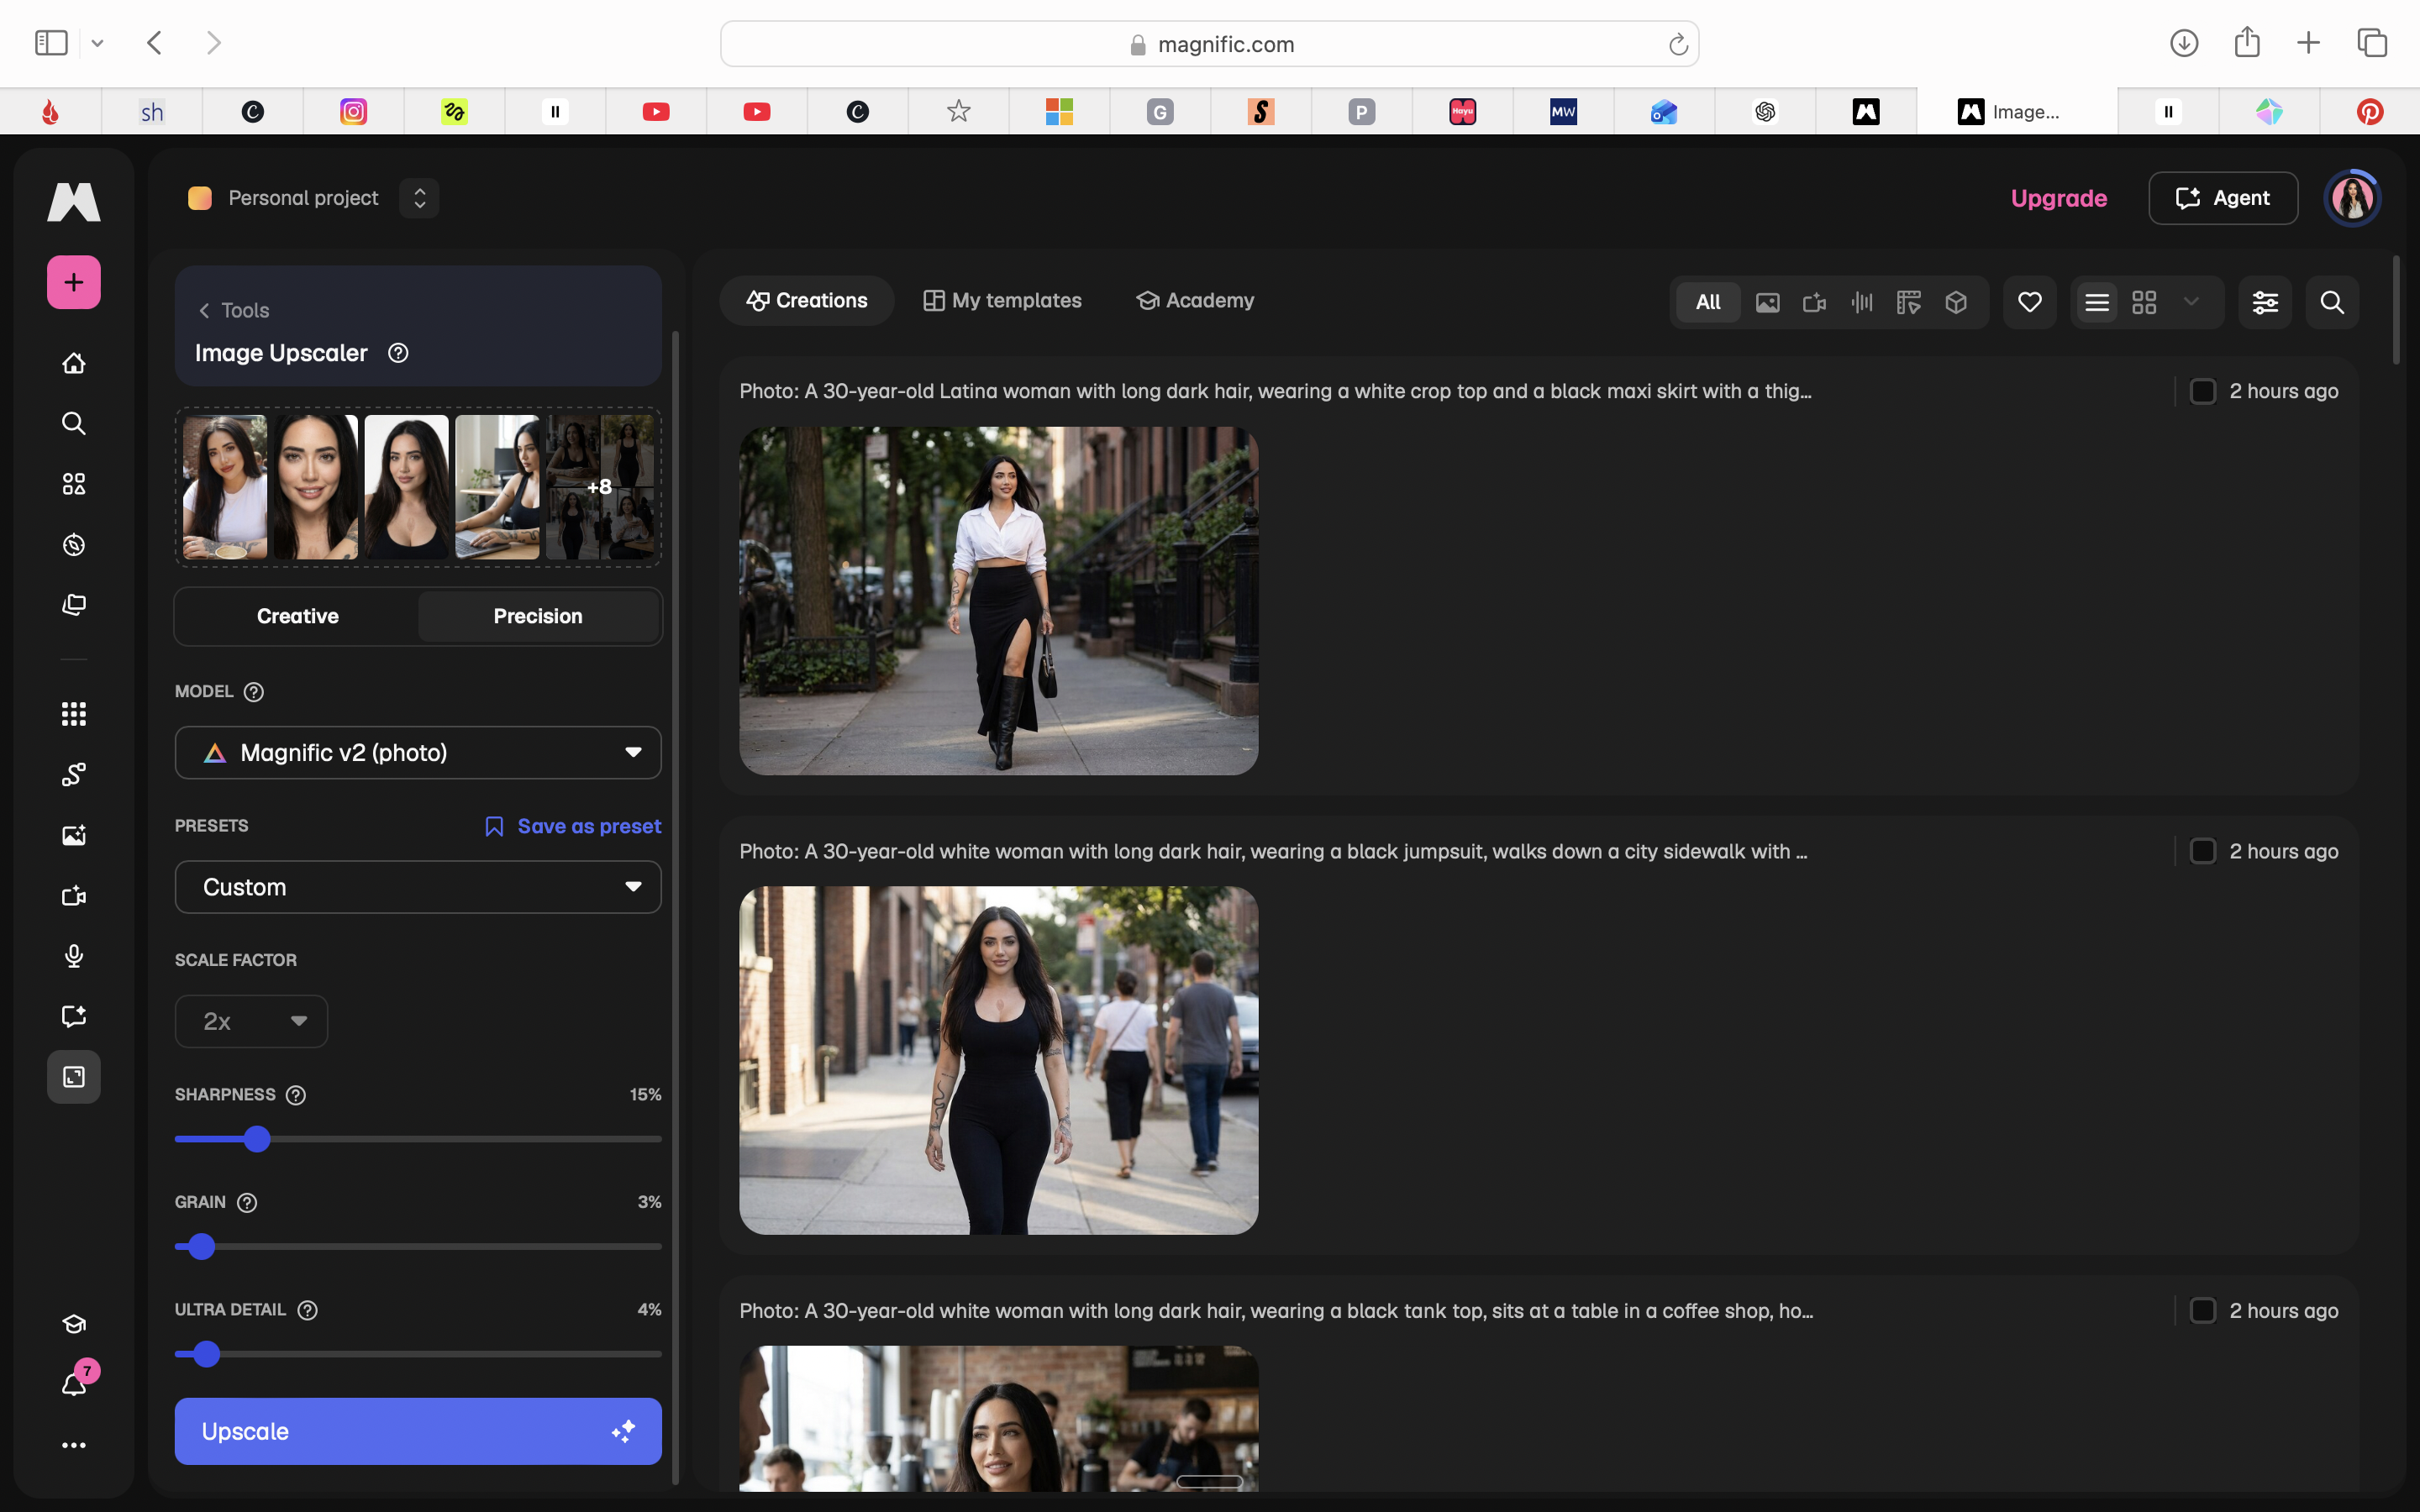The height and width of the screenshot is (1512, 2420).
Task: Select checkbox for the Latina woman creation
Action: [x=2202, y=391]
